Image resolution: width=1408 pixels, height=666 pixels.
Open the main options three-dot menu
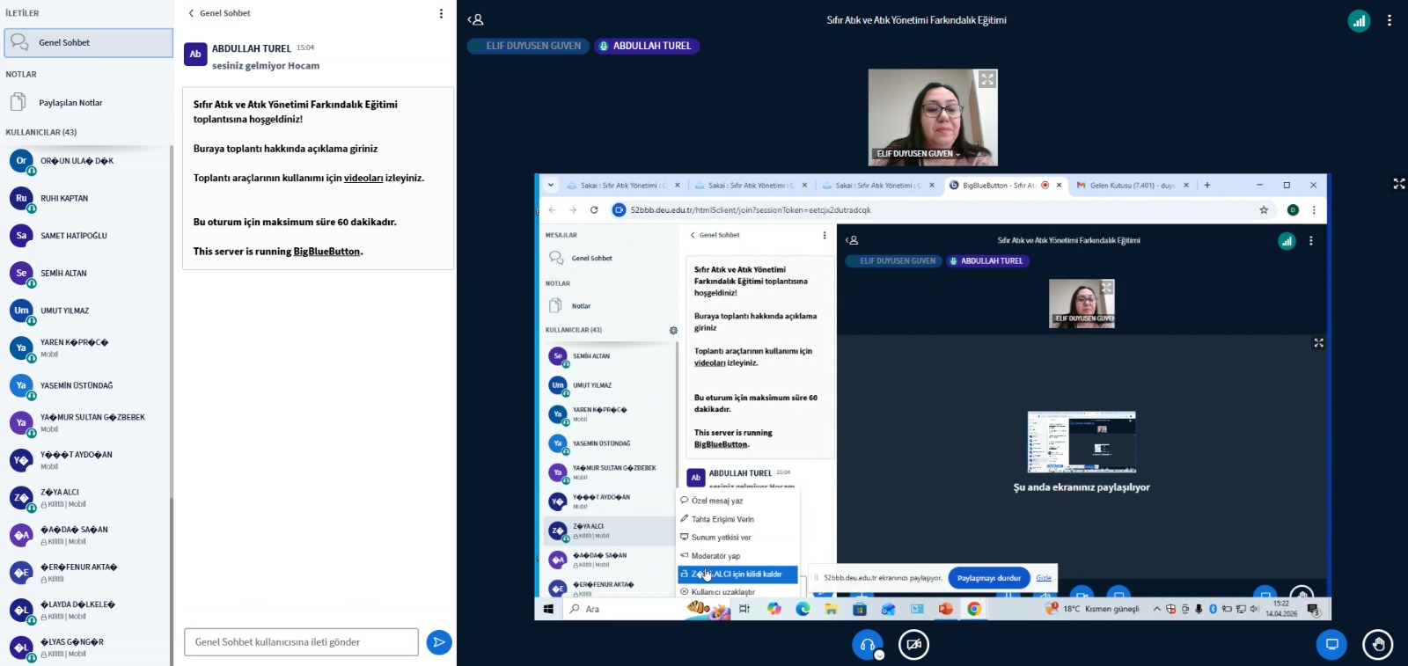(x=1390, y=20)
